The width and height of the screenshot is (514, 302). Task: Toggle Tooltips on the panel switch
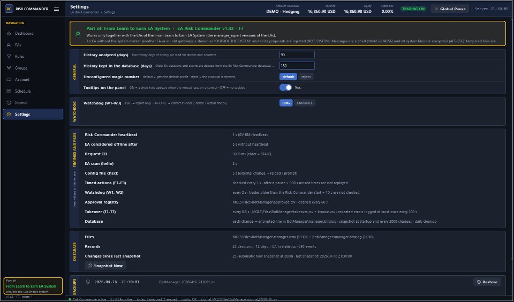click(285, 88)
